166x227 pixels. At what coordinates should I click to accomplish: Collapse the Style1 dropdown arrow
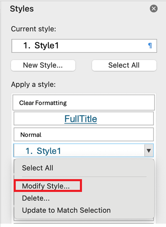tap(149, 151)
